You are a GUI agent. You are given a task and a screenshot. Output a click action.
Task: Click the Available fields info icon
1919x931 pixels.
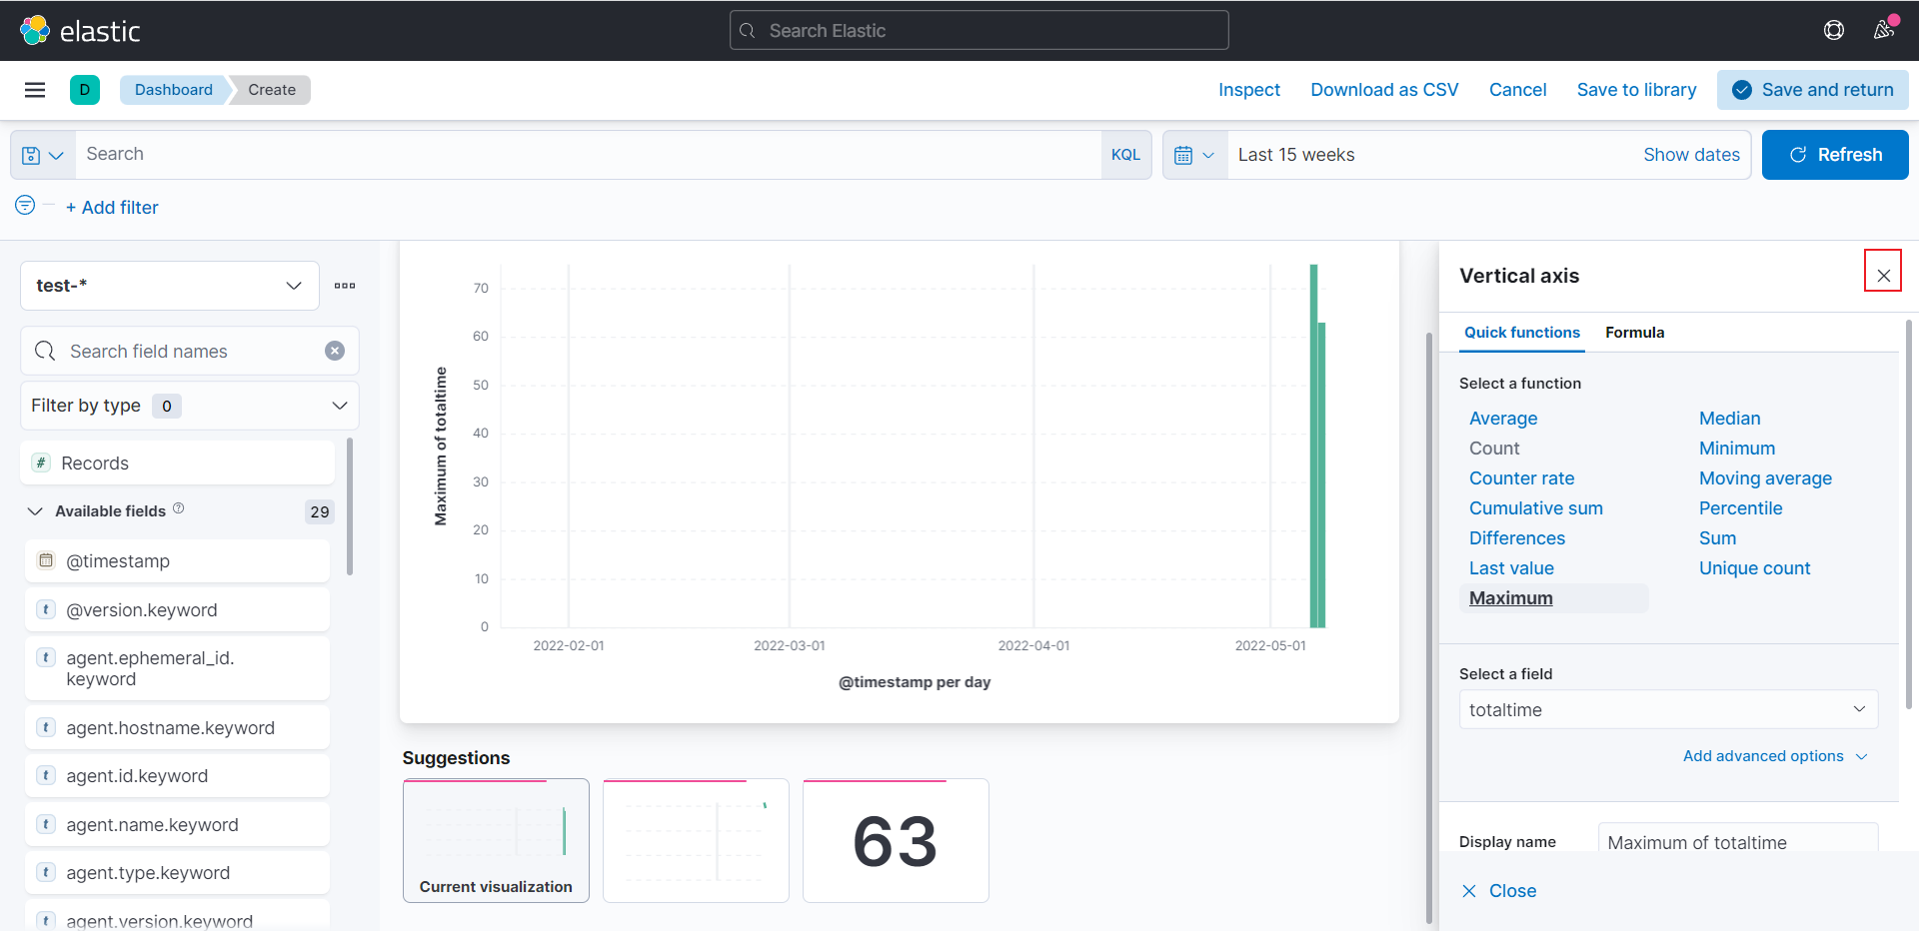(179, 508)
